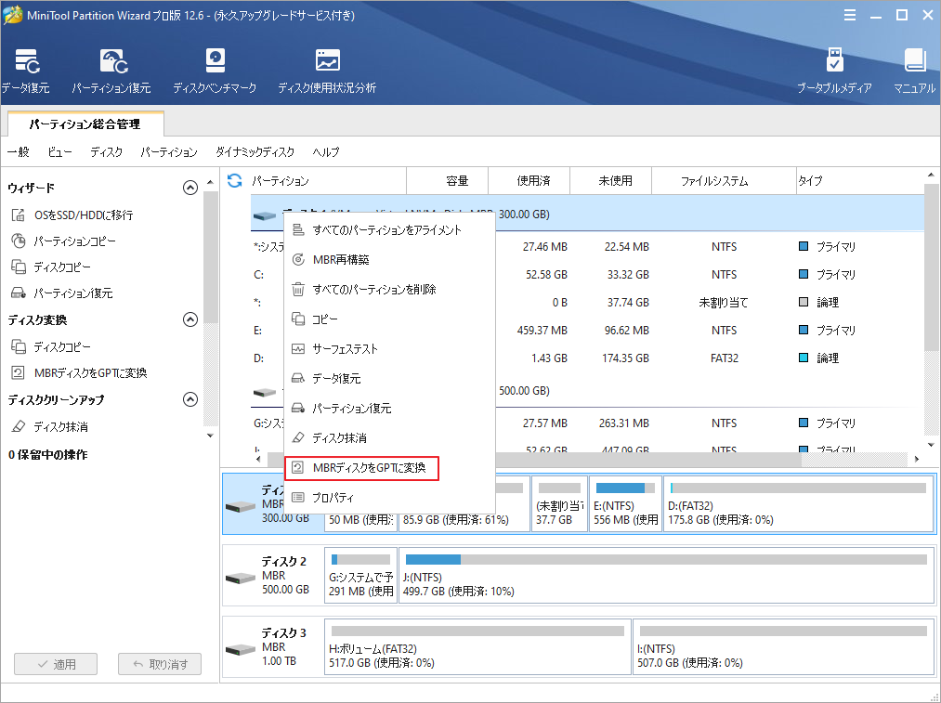Select the 37.7 GB unallocated block

coord(559,504)
